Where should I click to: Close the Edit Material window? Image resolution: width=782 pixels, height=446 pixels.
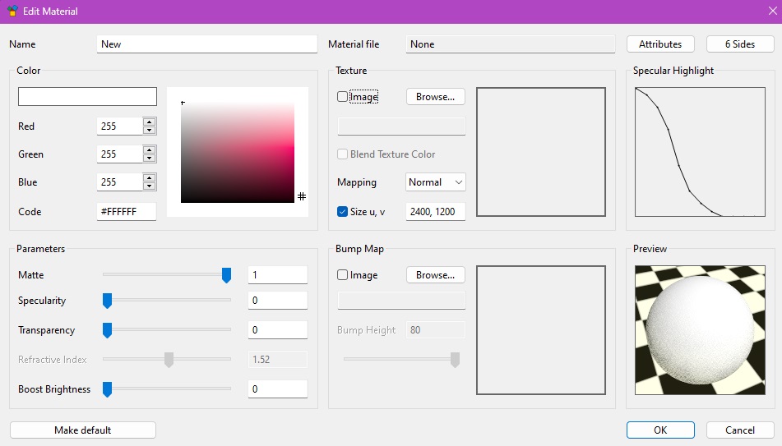(x=772, y=11)
